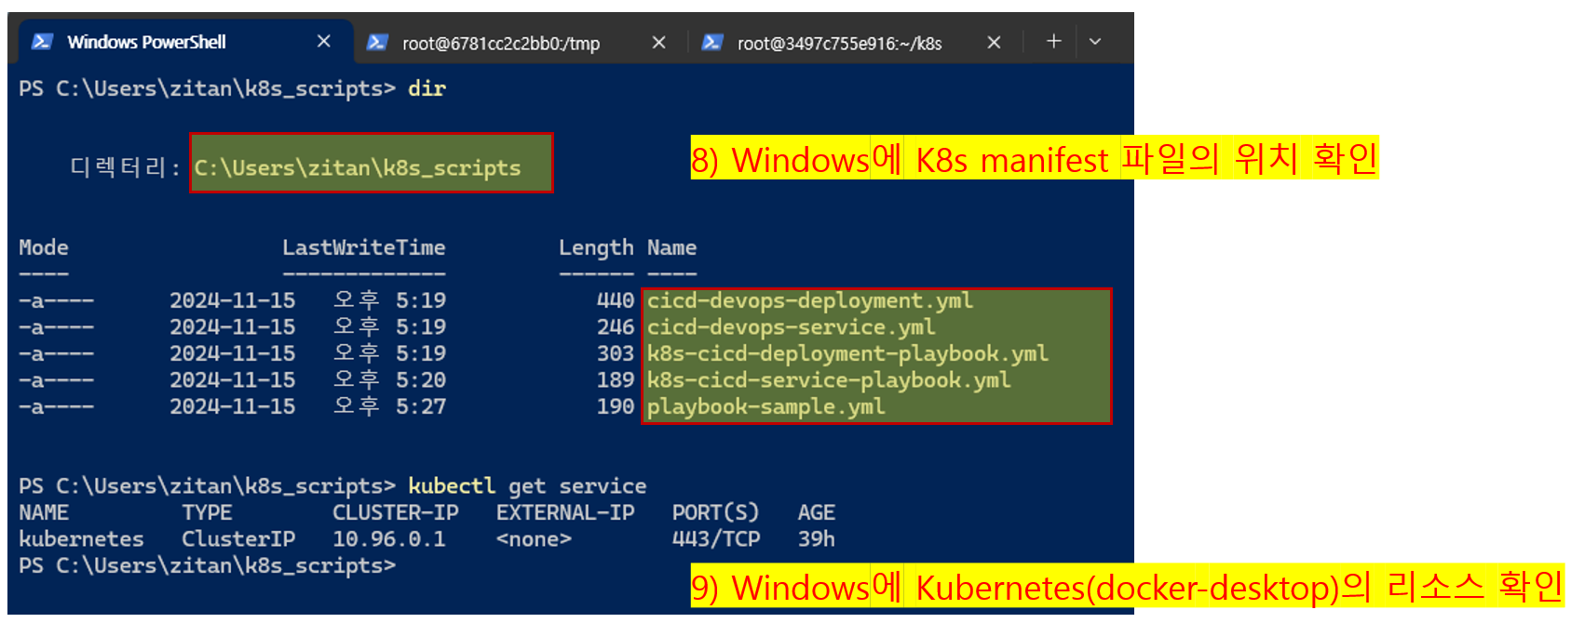Click file name cicd-devops-deployment.yml

click(x=810, y=300)
